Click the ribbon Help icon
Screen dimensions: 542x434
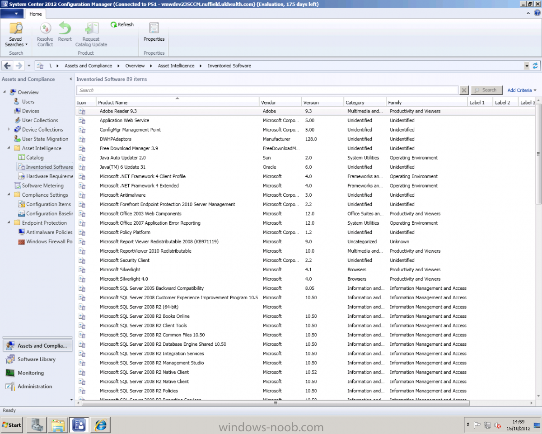point(537,13)
